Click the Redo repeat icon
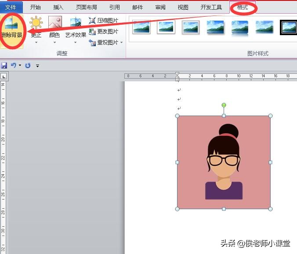The image size is (297, 254). [28, 65]
